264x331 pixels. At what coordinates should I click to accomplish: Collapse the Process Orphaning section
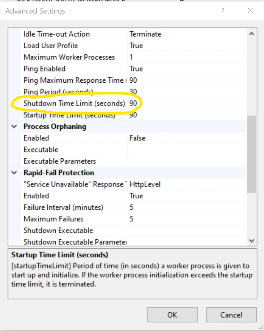tap(14, 126)
